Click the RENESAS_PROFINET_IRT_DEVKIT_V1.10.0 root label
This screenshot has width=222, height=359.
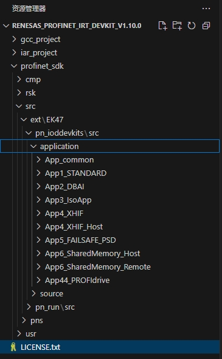77,26
